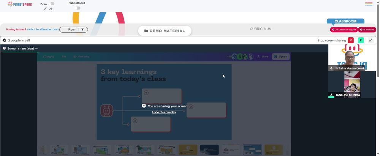Select slide thumbnail 97
Image resolution: width=380 pixels, height=156 pixels.
(x=231, y=150)
